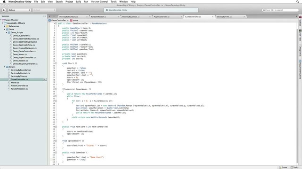Open the View menu

coord(50,1)
